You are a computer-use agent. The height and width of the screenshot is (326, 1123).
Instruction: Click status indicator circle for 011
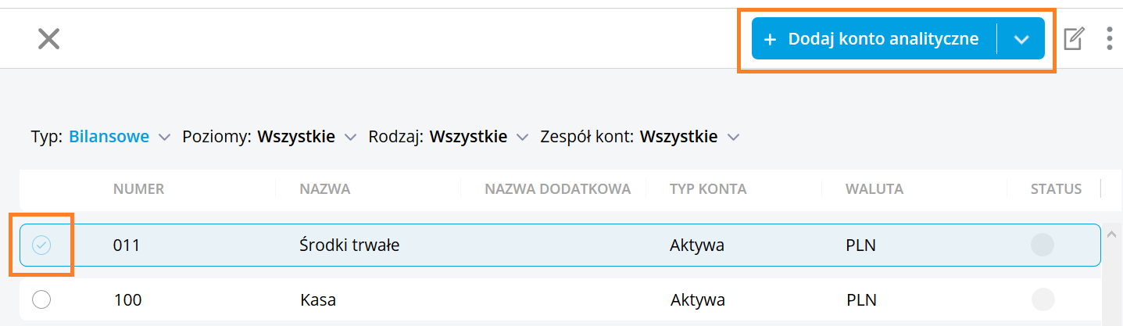tap(1043, 245)
